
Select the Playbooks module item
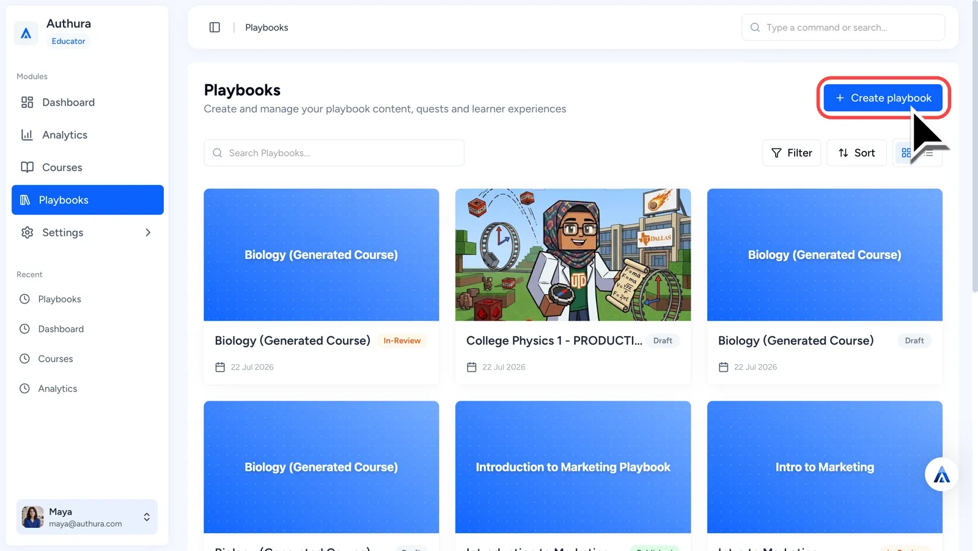87,200
